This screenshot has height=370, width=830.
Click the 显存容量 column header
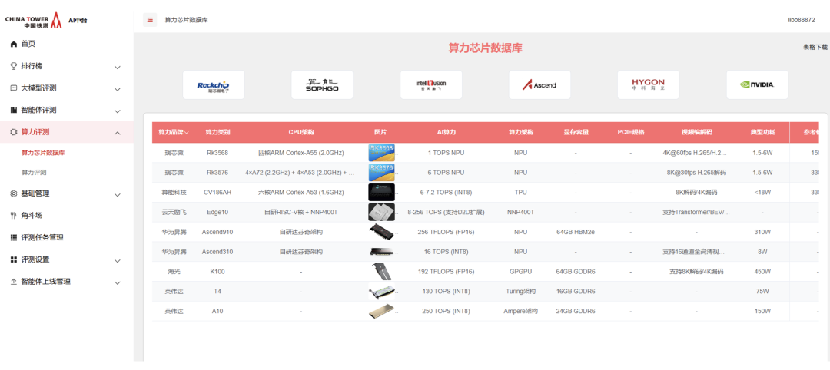tap(576, 133)
